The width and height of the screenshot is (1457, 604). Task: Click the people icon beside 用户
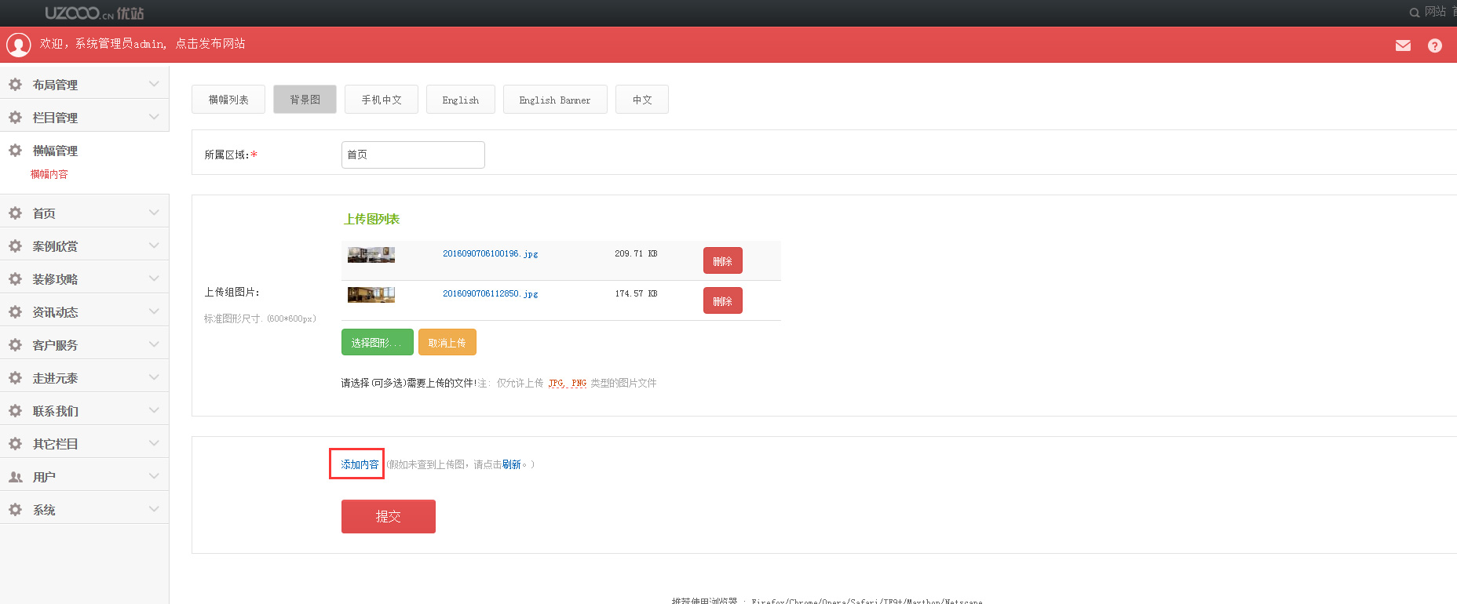[15, 476]
